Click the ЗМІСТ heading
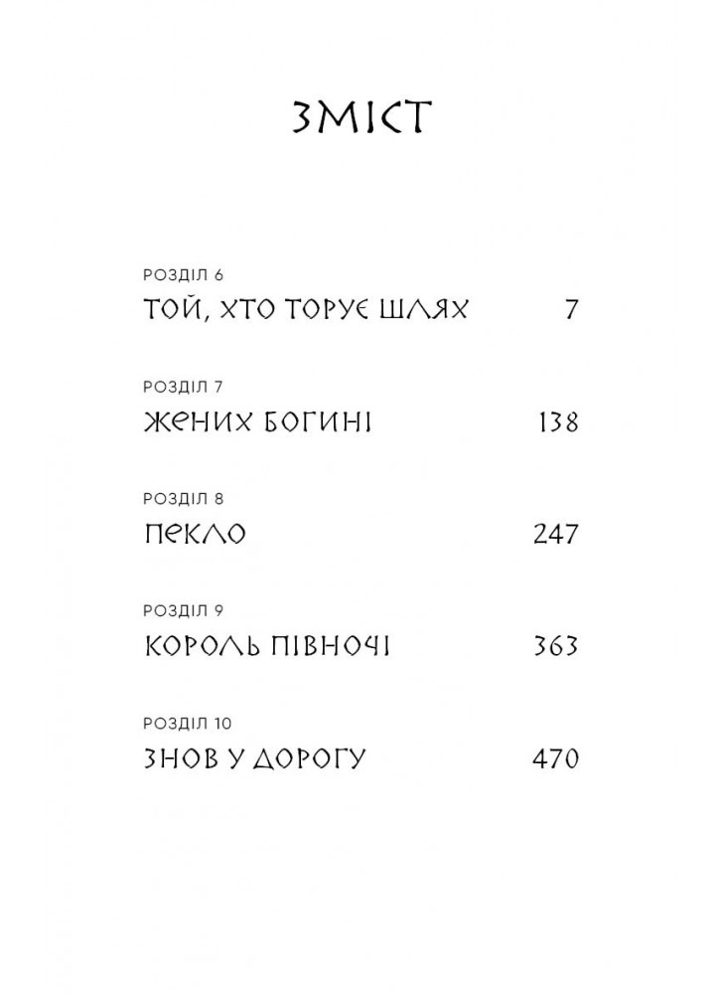Image resolution: width=723 pixels, height=994 pixels. tap(361, 117)
